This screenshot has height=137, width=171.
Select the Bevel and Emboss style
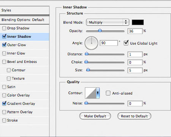(x=22, y=62)
